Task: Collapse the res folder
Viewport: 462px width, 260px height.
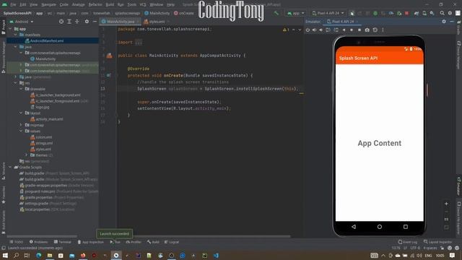Action: 16,83
